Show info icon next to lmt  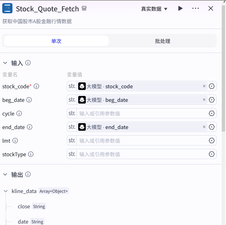tap(15, 141)
